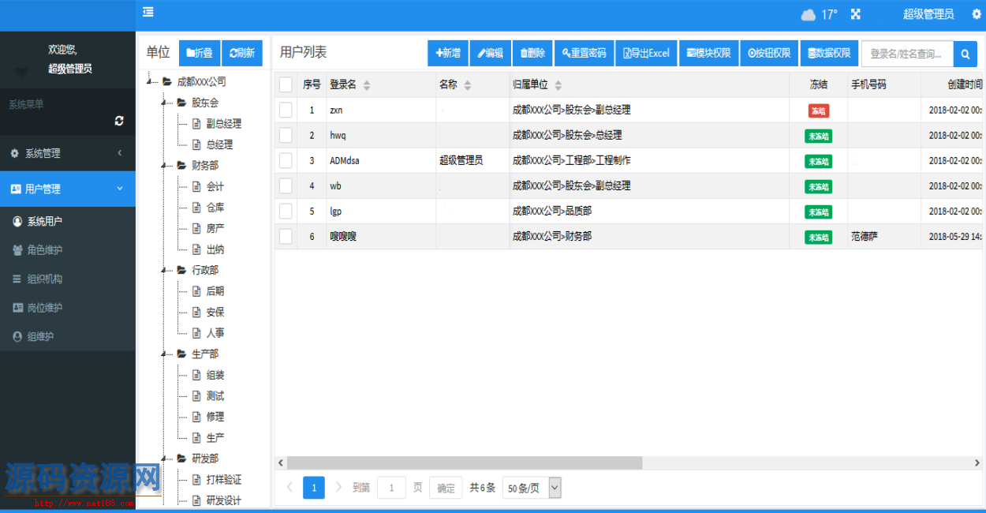The height and width of the screenshot is (513, 986).
Task: Click the 导出Excel export button
Action: click(646, 53)
